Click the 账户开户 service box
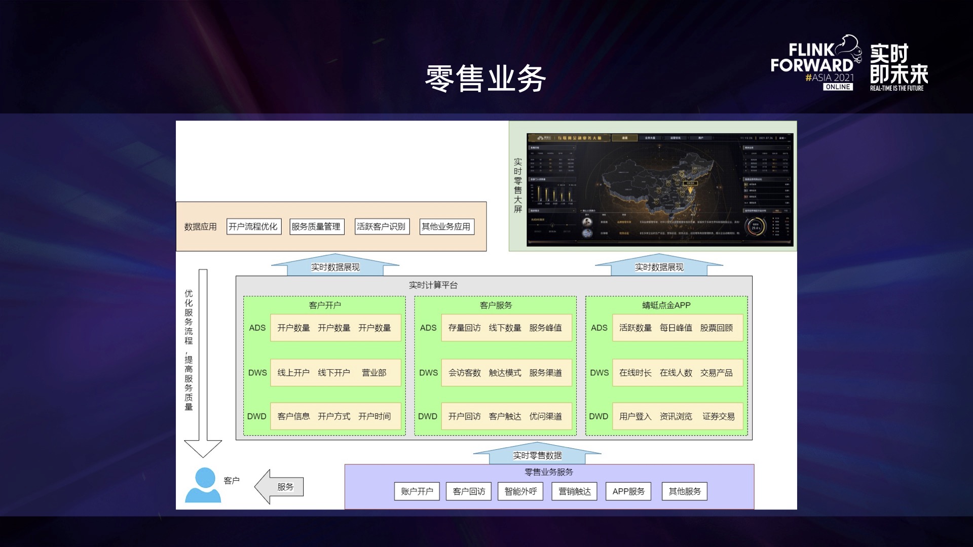The width and height of the screenshot is (973, 547). (x=417, y=491)
